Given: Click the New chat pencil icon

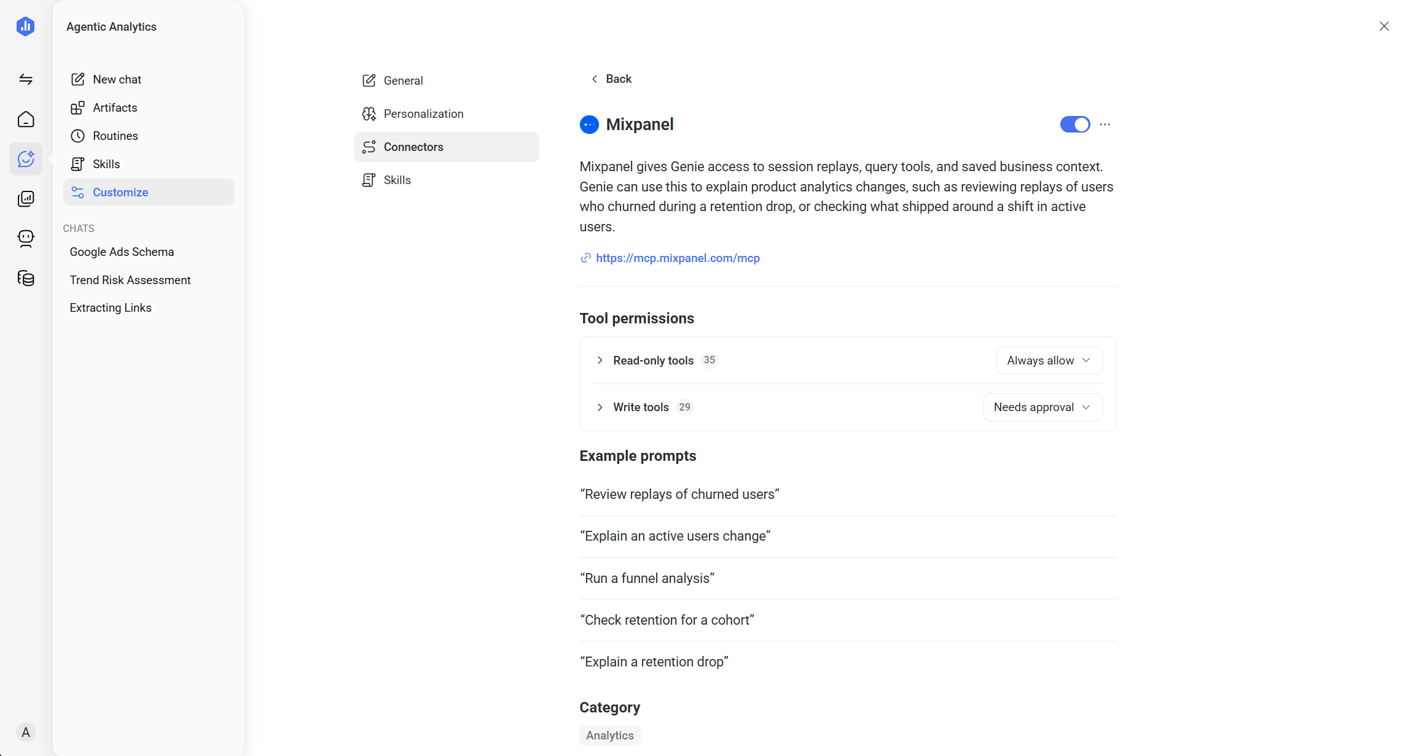Looking at the screenshot, I should [77, 79].
